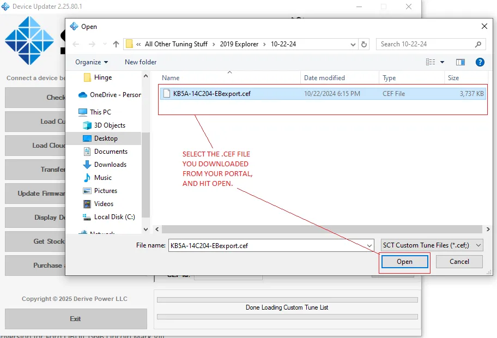Select OneDrive - Personal in tree
Viewport: 497px width, 338px height.
click(116, 95)
